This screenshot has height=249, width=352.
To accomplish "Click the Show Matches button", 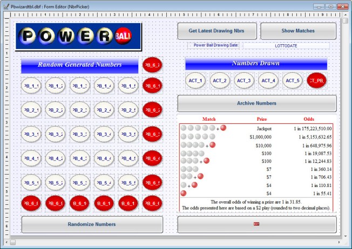I will pos(298,31).
